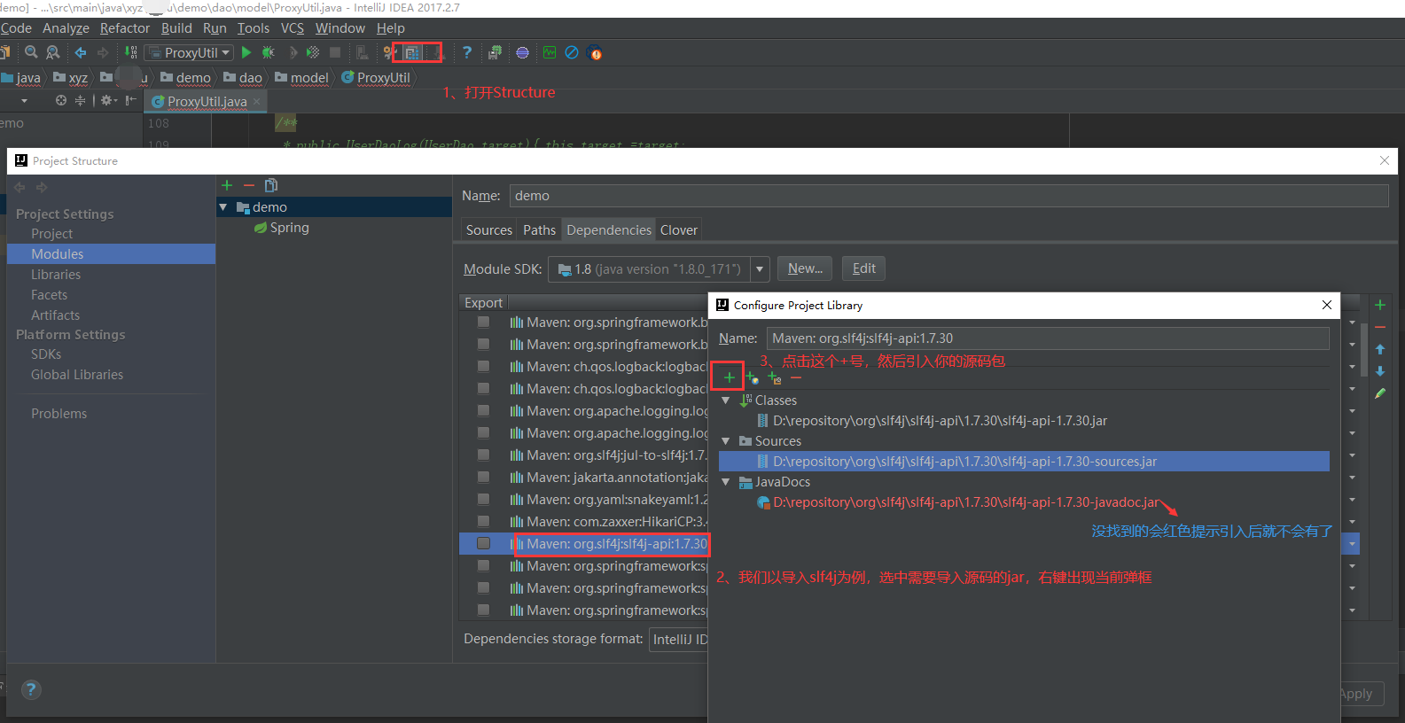
Task: Navigate back with the blue arrow
Action: (x=81, y=52)
